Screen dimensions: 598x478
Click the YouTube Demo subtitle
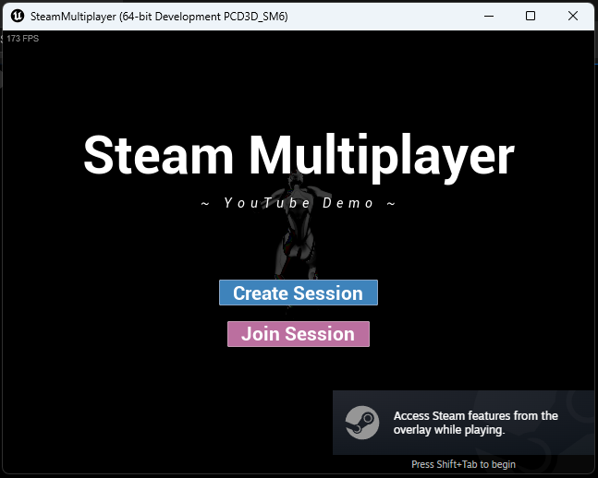pos(299,203)
